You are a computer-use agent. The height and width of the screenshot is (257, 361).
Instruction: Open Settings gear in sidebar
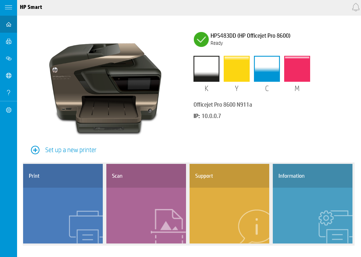tap(9, 110)
